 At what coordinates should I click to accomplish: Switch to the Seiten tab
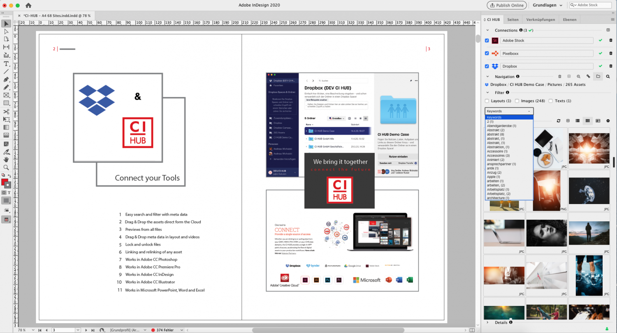(x=513, y=19)
